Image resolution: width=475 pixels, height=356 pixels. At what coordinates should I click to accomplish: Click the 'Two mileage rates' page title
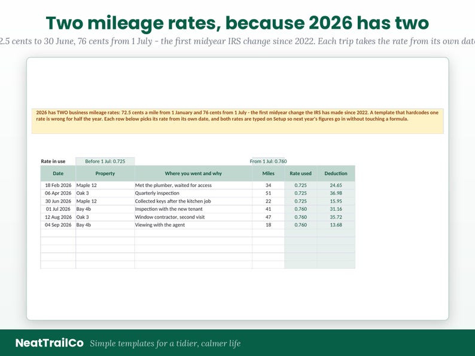click(x=237, y=23)
